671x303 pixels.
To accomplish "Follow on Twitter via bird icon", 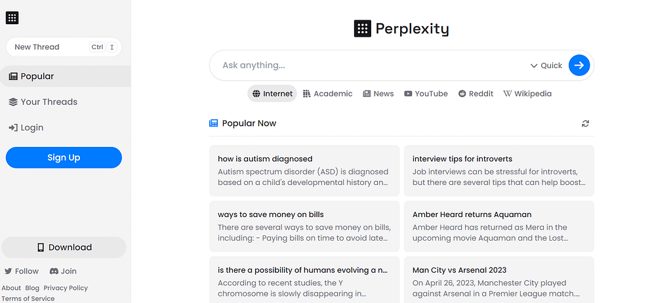I will tap(8, 271).
